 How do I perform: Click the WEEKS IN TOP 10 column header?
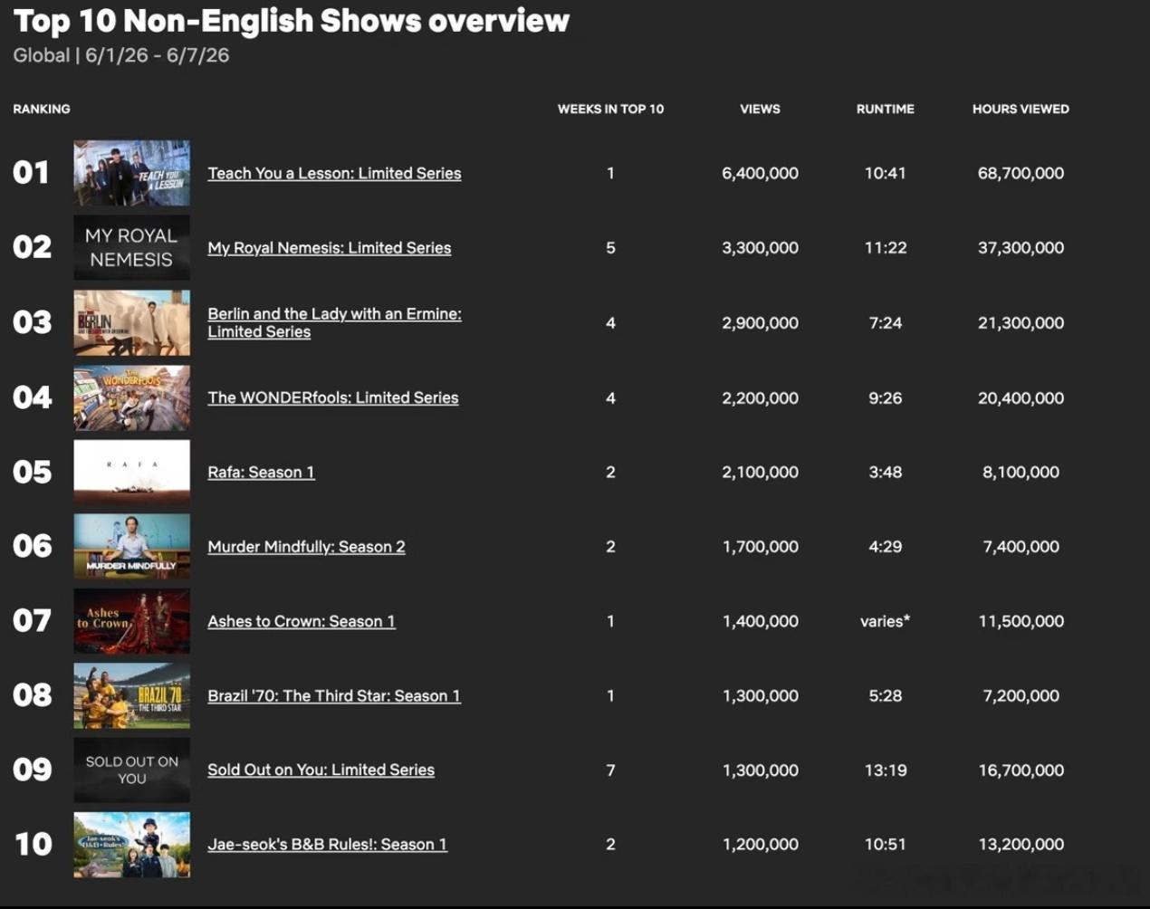(610, 109)
